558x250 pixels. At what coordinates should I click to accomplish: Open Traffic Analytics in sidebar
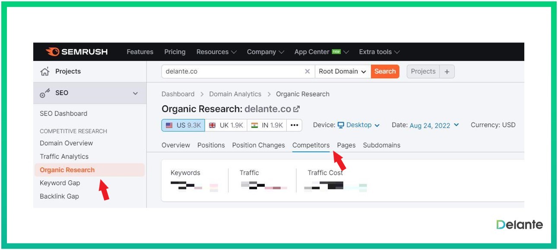[64, 156]
